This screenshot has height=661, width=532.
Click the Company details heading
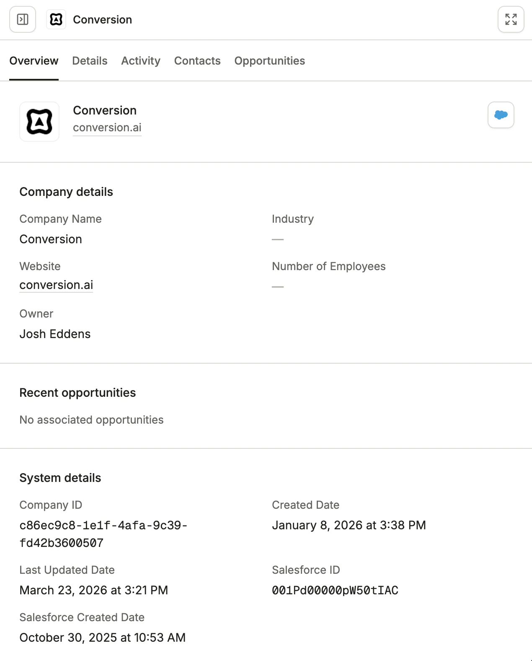tap(66, 192)
